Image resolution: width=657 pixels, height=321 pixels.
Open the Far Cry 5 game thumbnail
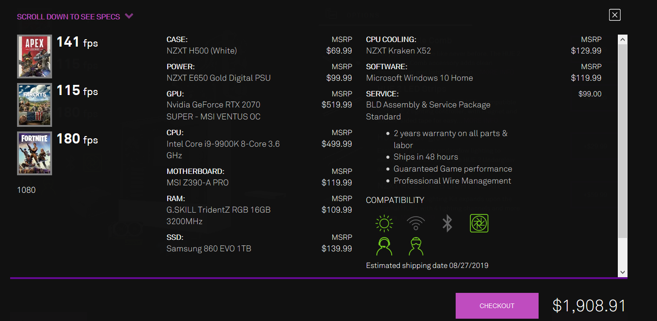coord(35,105)
